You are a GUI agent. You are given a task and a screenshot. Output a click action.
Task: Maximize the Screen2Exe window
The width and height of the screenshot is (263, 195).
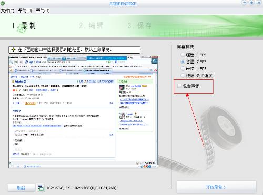(x=251, y=3)
